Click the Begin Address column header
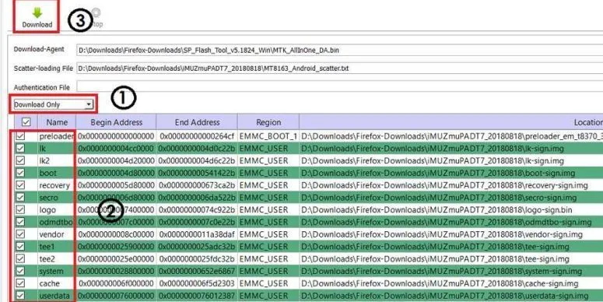Screen dimensions: 603x302 [116, 122]
